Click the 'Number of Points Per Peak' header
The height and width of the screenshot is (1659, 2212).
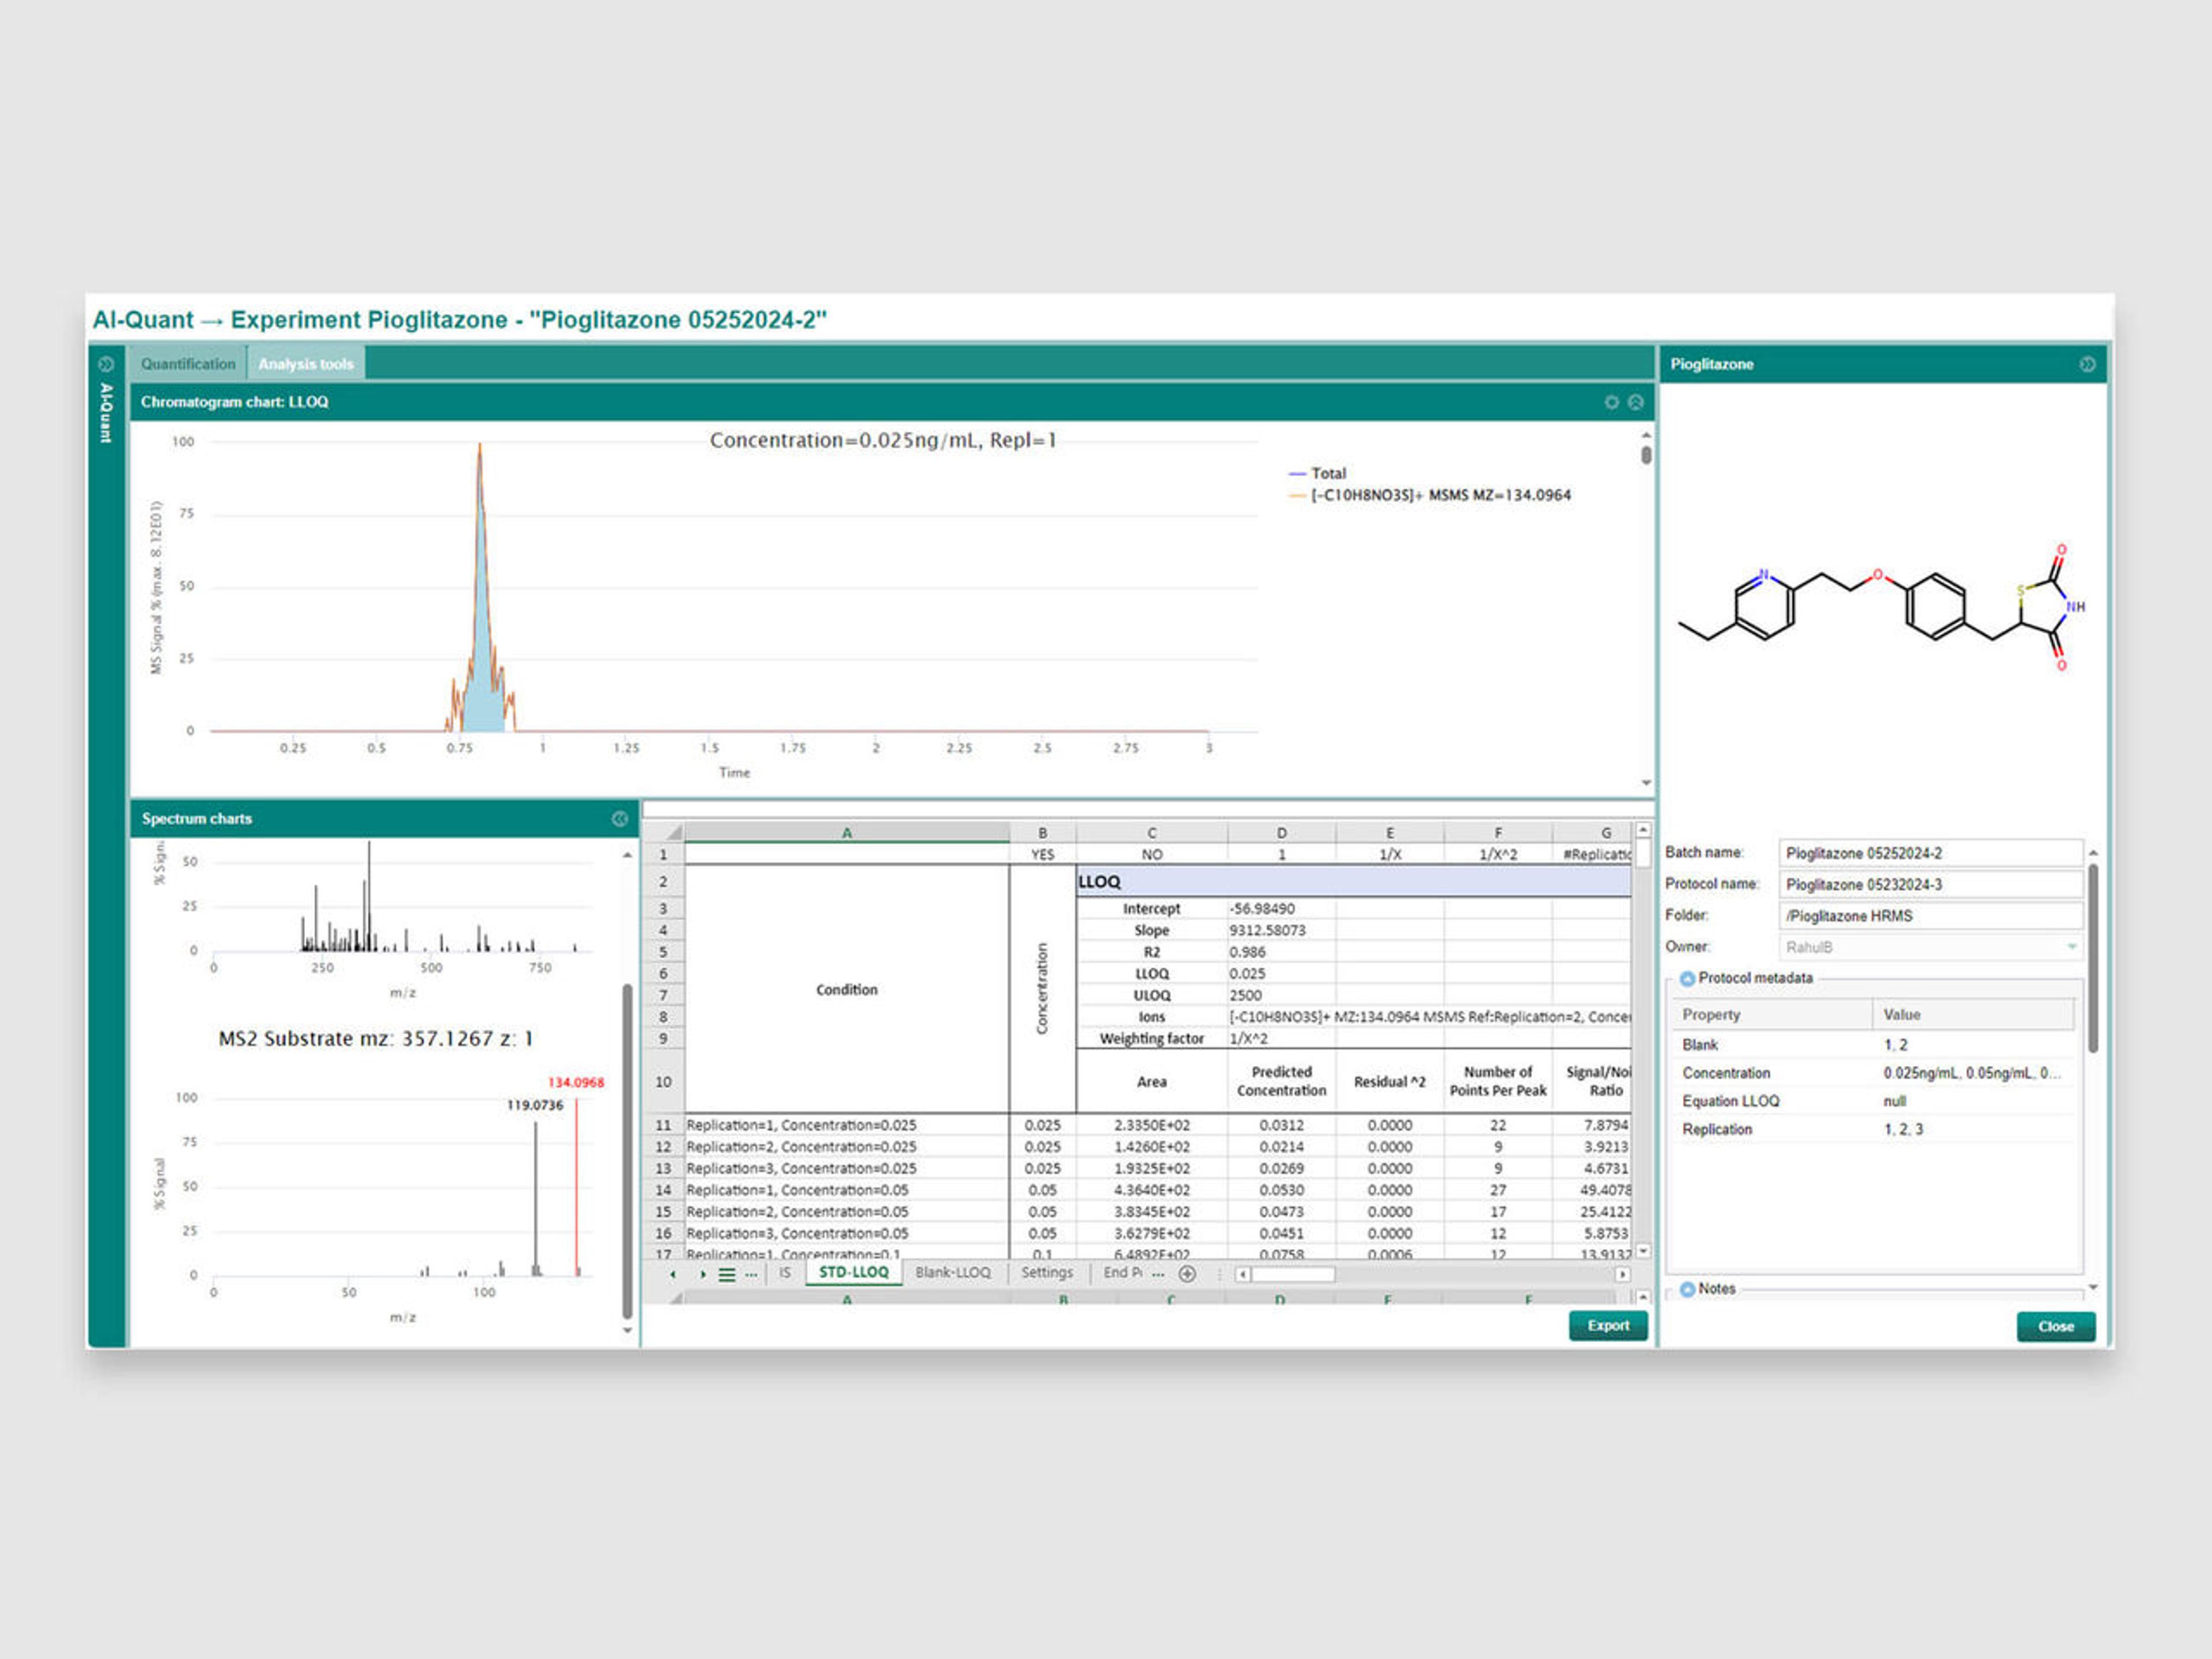[x=1498, y=1081]
